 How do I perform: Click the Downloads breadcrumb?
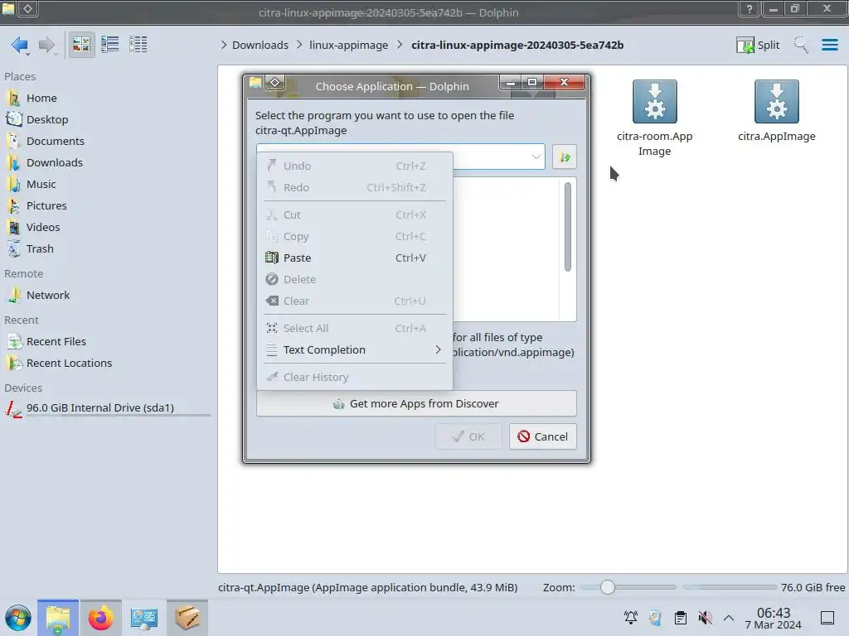coord(260,45)
